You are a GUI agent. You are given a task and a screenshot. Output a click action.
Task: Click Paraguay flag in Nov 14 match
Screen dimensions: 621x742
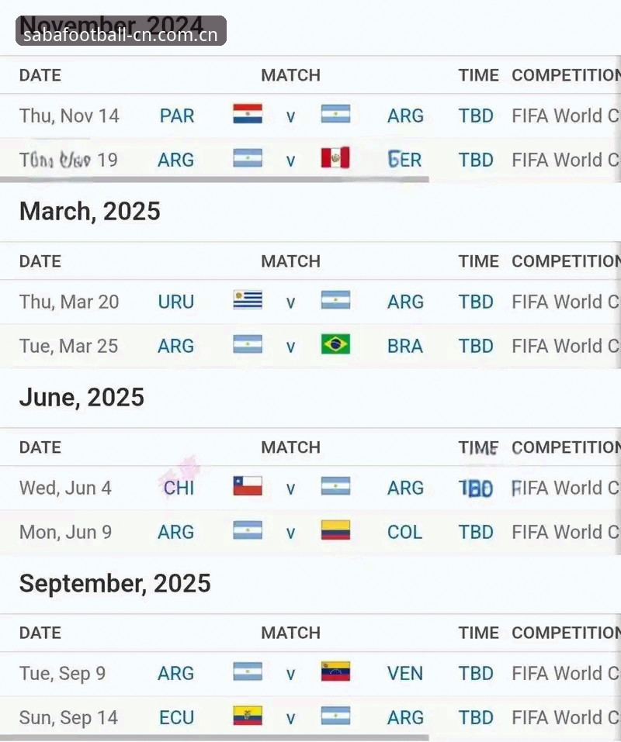248,114
